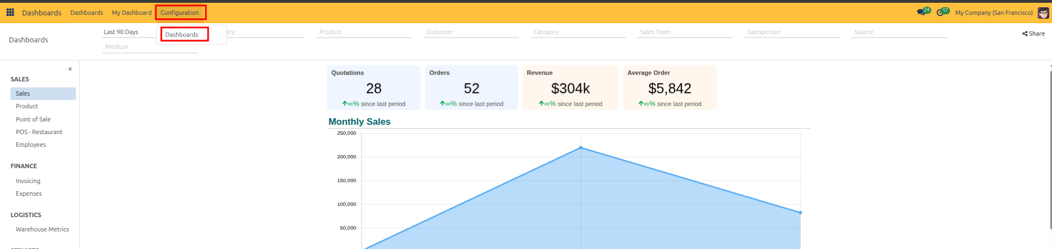Click the Average Order value $5,842
This screenshot has width=1052, height=249.
tap(669, 88)
